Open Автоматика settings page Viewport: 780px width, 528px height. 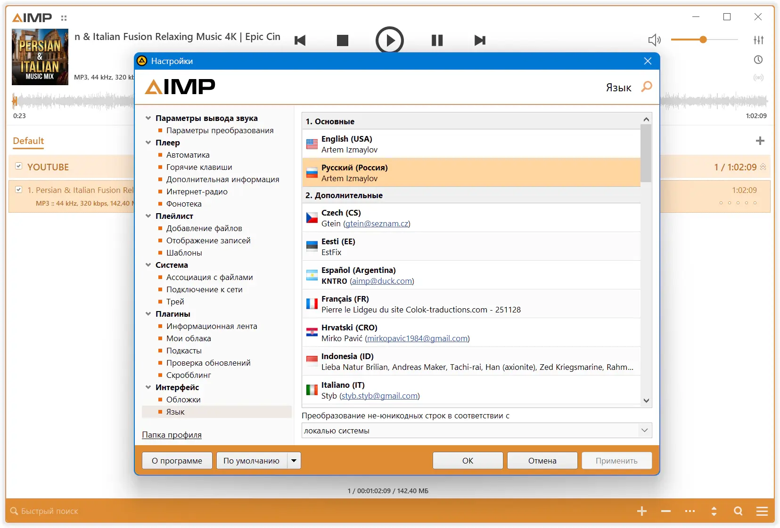tap(188, 155)
